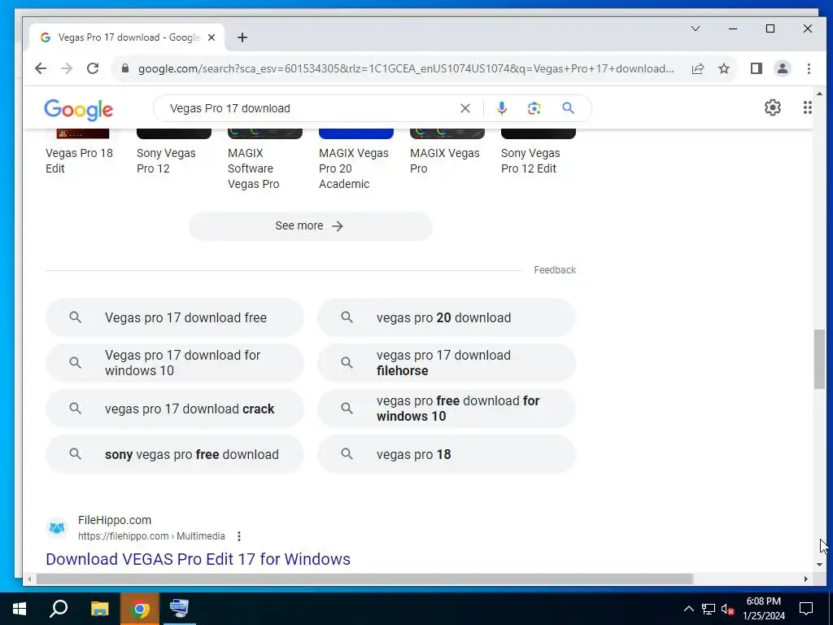Go to Google homepage logo
This screenshot has height=625, width=833.
click(x=79, y=110)
